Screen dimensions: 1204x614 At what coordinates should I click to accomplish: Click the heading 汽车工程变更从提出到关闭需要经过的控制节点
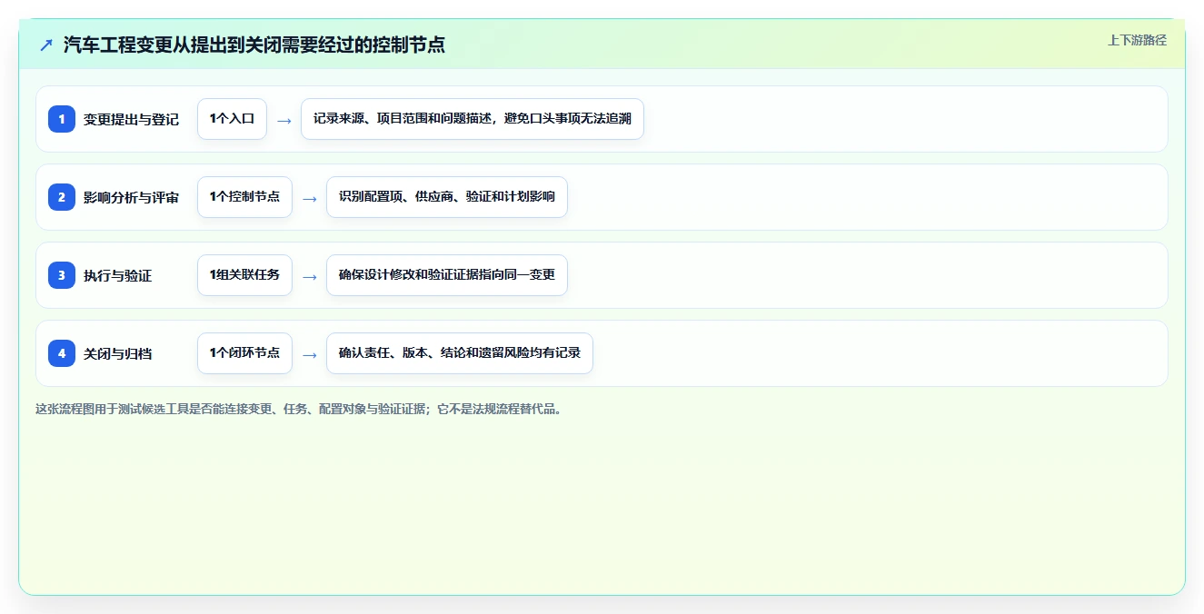pos(254,45)
